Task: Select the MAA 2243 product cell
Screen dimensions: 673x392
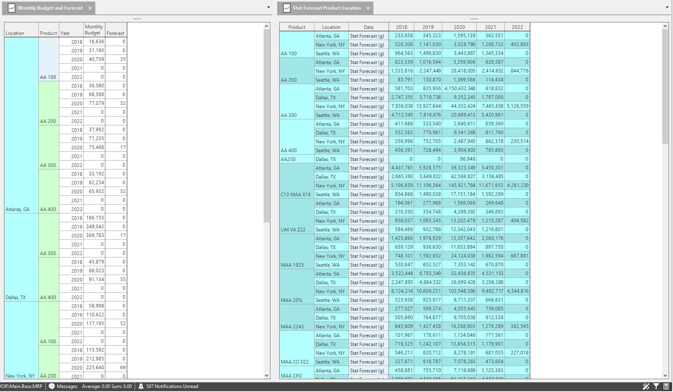Action: tap(297, 318)
